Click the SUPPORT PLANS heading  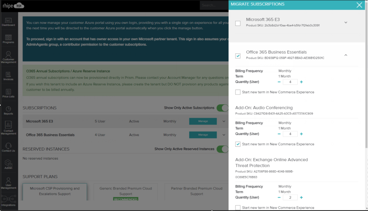(x=40, y=176)
